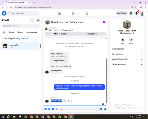
Task: Send a thumbs up like
Action: pyautogui.click(x=105, y=109)
